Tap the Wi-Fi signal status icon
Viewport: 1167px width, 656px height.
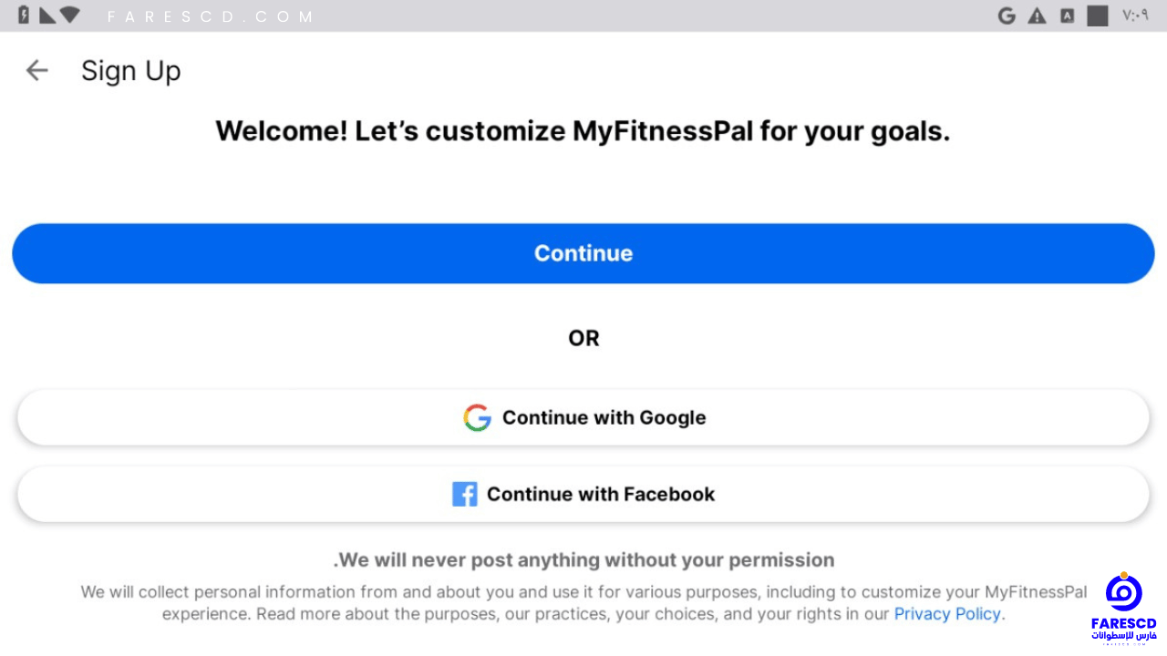click(x=70, y=15)
